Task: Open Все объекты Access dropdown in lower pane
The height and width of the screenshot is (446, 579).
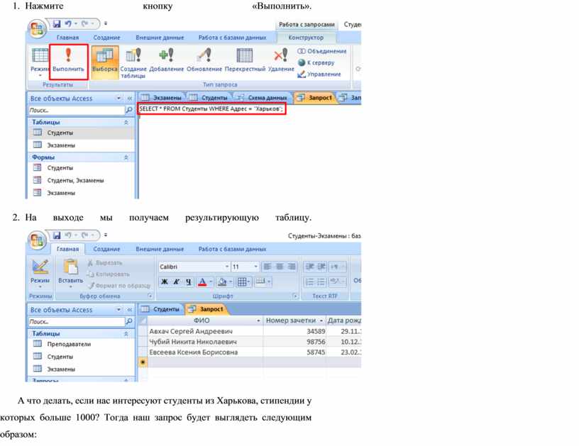Action: [x=118, y=310]
